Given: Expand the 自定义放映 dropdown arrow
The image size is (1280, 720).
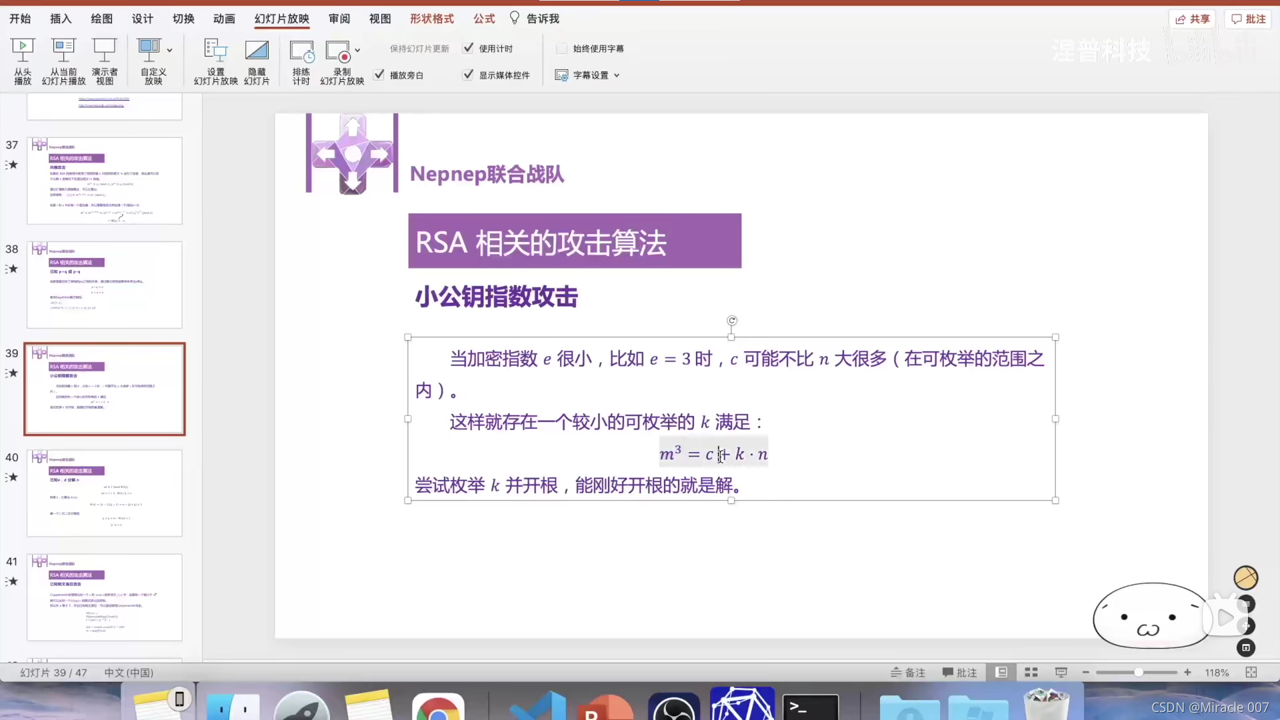Looking at the screenshot, I should pyautogui.click(x=170, y=50).
